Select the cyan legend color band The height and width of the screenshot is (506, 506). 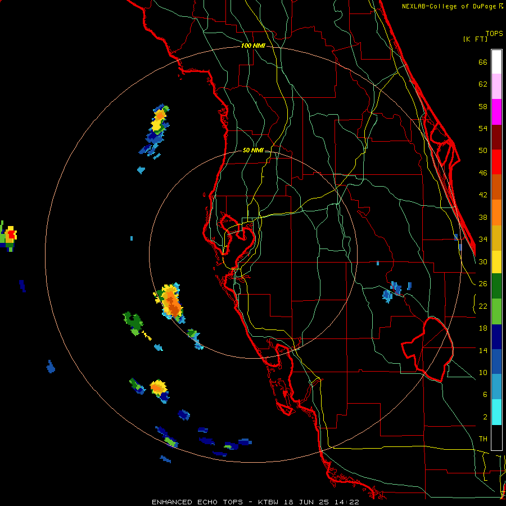(x=496, y=412)
